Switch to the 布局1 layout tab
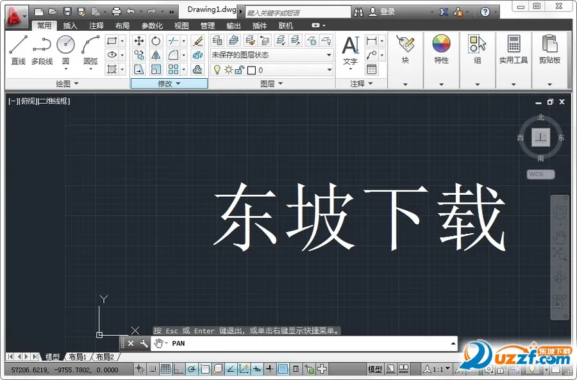Image resolution: width=577 pixels, height=380 pixels. point(76,357)
